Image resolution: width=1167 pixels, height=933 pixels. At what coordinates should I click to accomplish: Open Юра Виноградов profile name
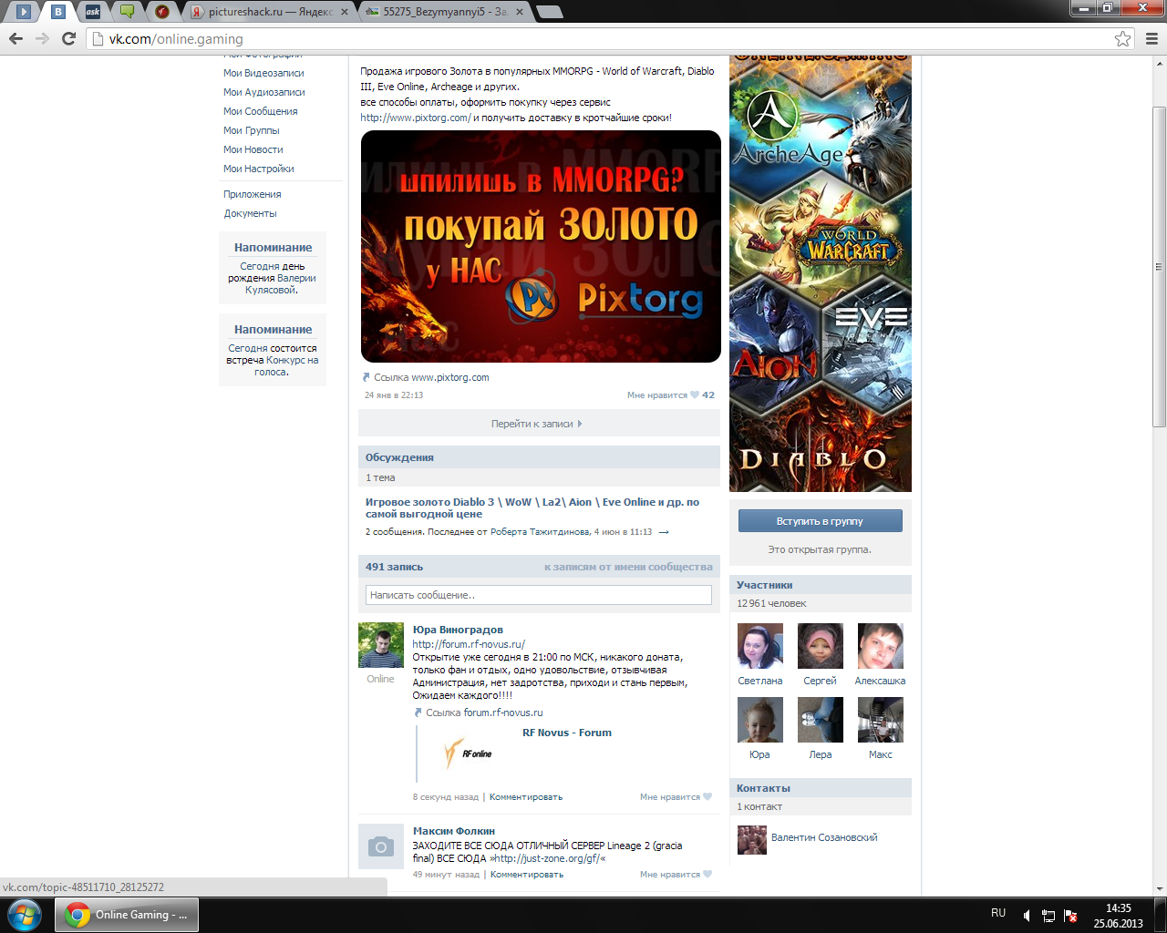[x=458, y=630]
